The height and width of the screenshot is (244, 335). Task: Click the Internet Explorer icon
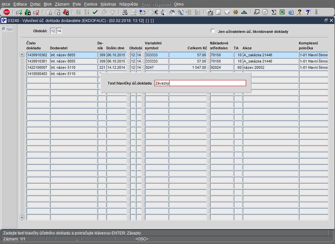click(291, 12)
